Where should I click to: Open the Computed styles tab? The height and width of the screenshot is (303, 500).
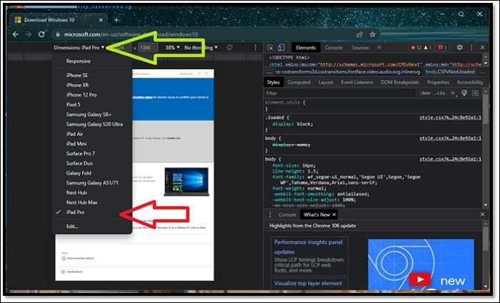(x=299, y=82)
